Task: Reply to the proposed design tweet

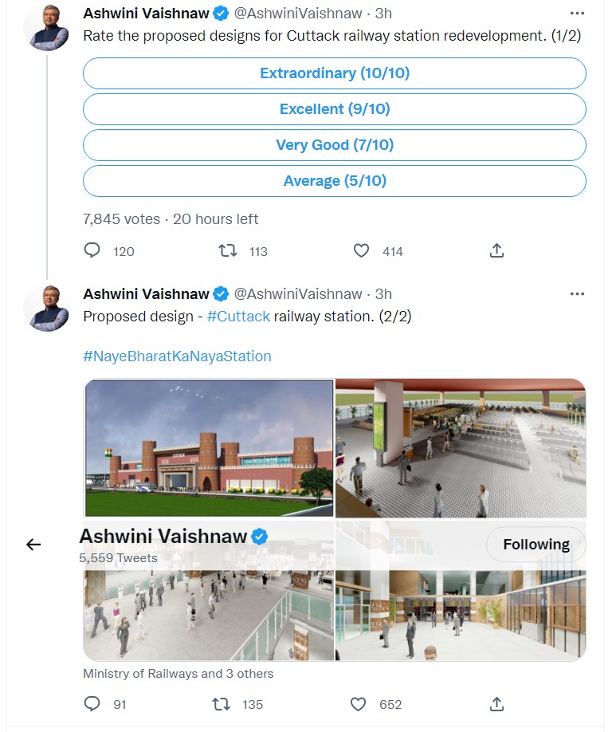Action: [x=92, y=704]
